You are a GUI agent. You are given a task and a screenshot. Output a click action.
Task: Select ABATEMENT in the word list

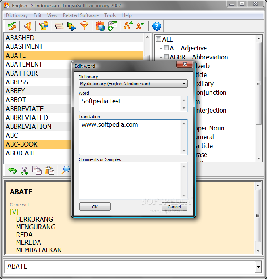[38, 64]
